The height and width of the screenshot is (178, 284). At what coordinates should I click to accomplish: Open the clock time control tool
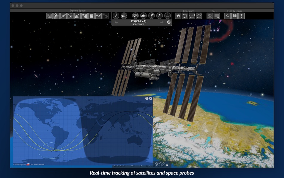[x=210, y=16]
